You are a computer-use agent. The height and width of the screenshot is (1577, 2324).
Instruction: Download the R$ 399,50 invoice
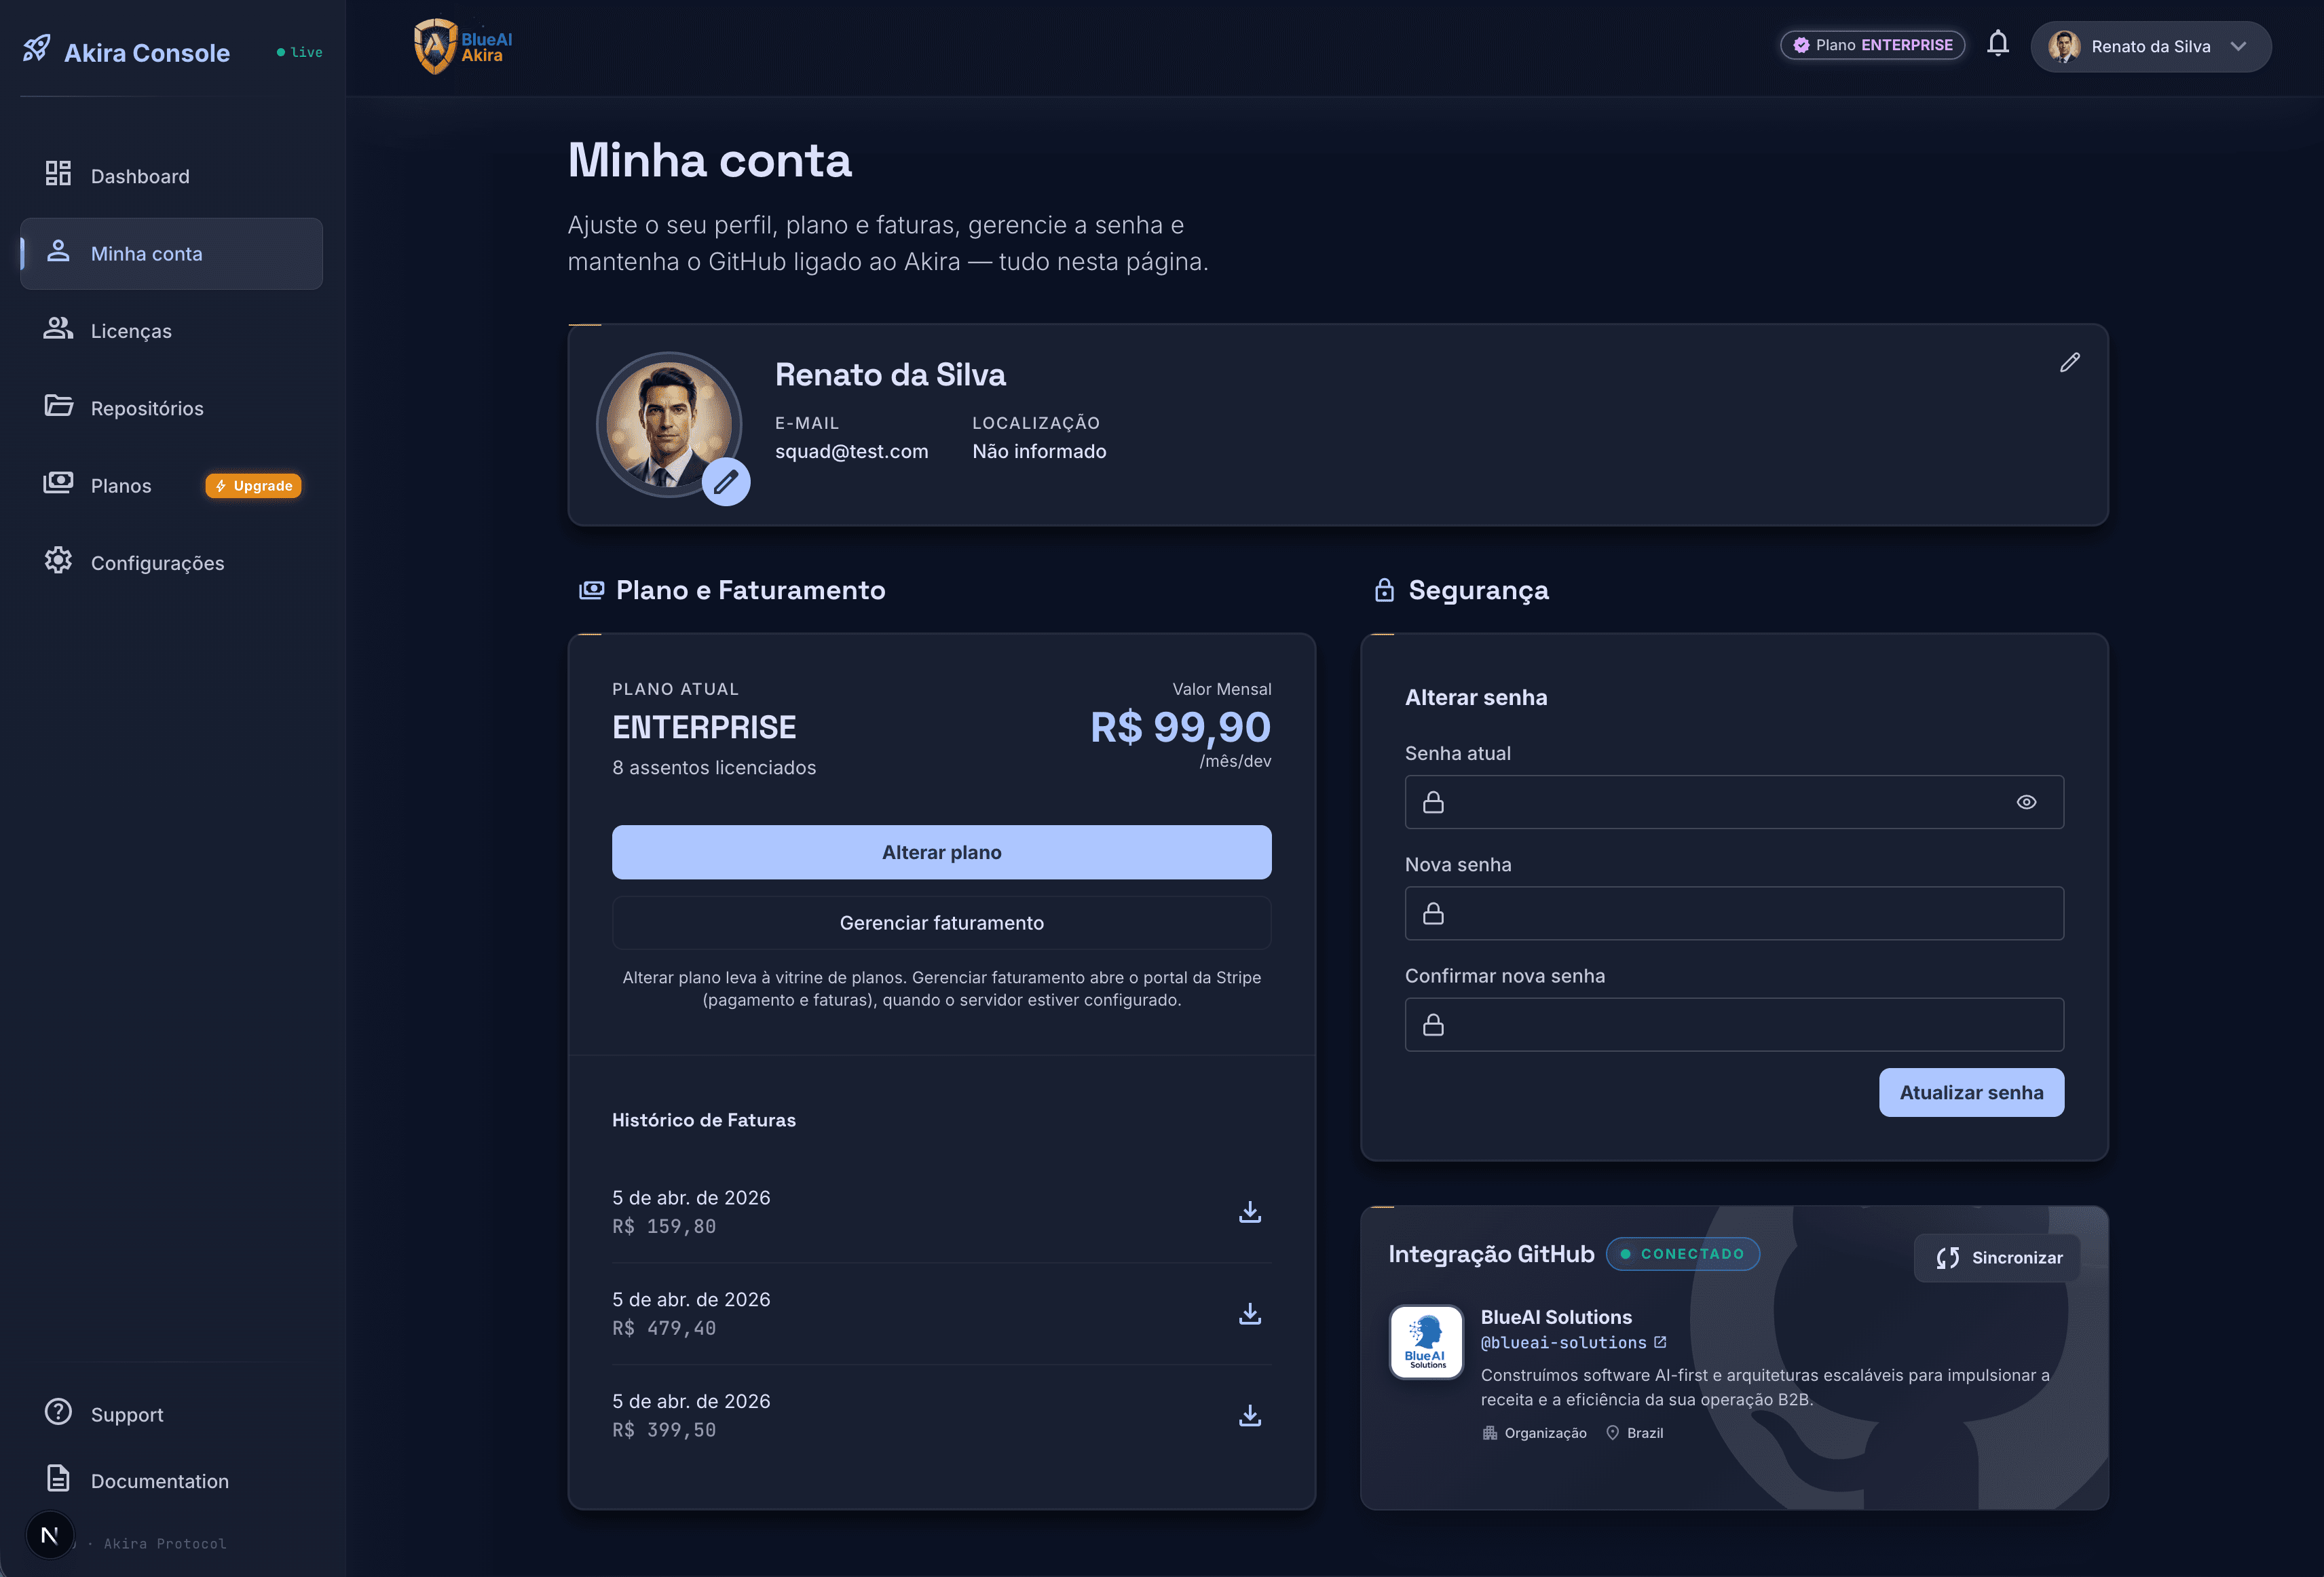1249,1416
